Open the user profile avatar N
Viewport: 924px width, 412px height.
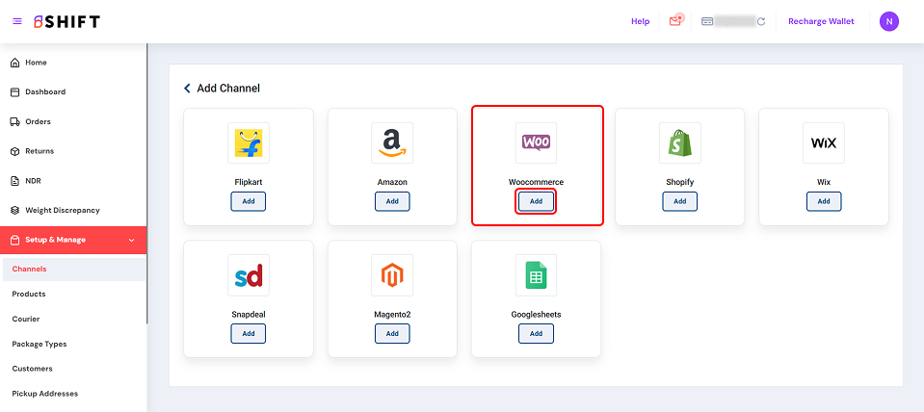(889, 21)
